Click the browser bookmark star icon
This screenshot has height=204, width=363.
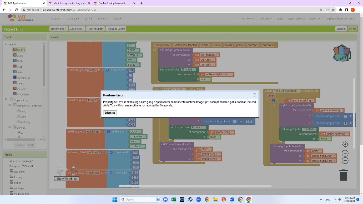pos(333,10)
